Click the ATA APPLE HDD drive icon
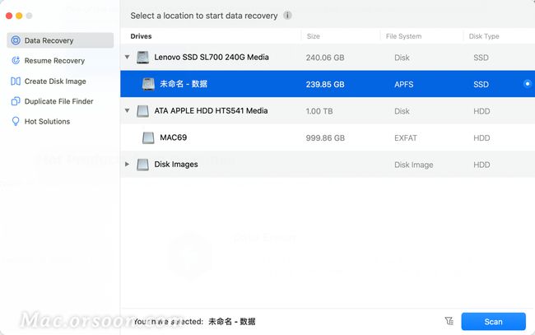 coord(142,111)
